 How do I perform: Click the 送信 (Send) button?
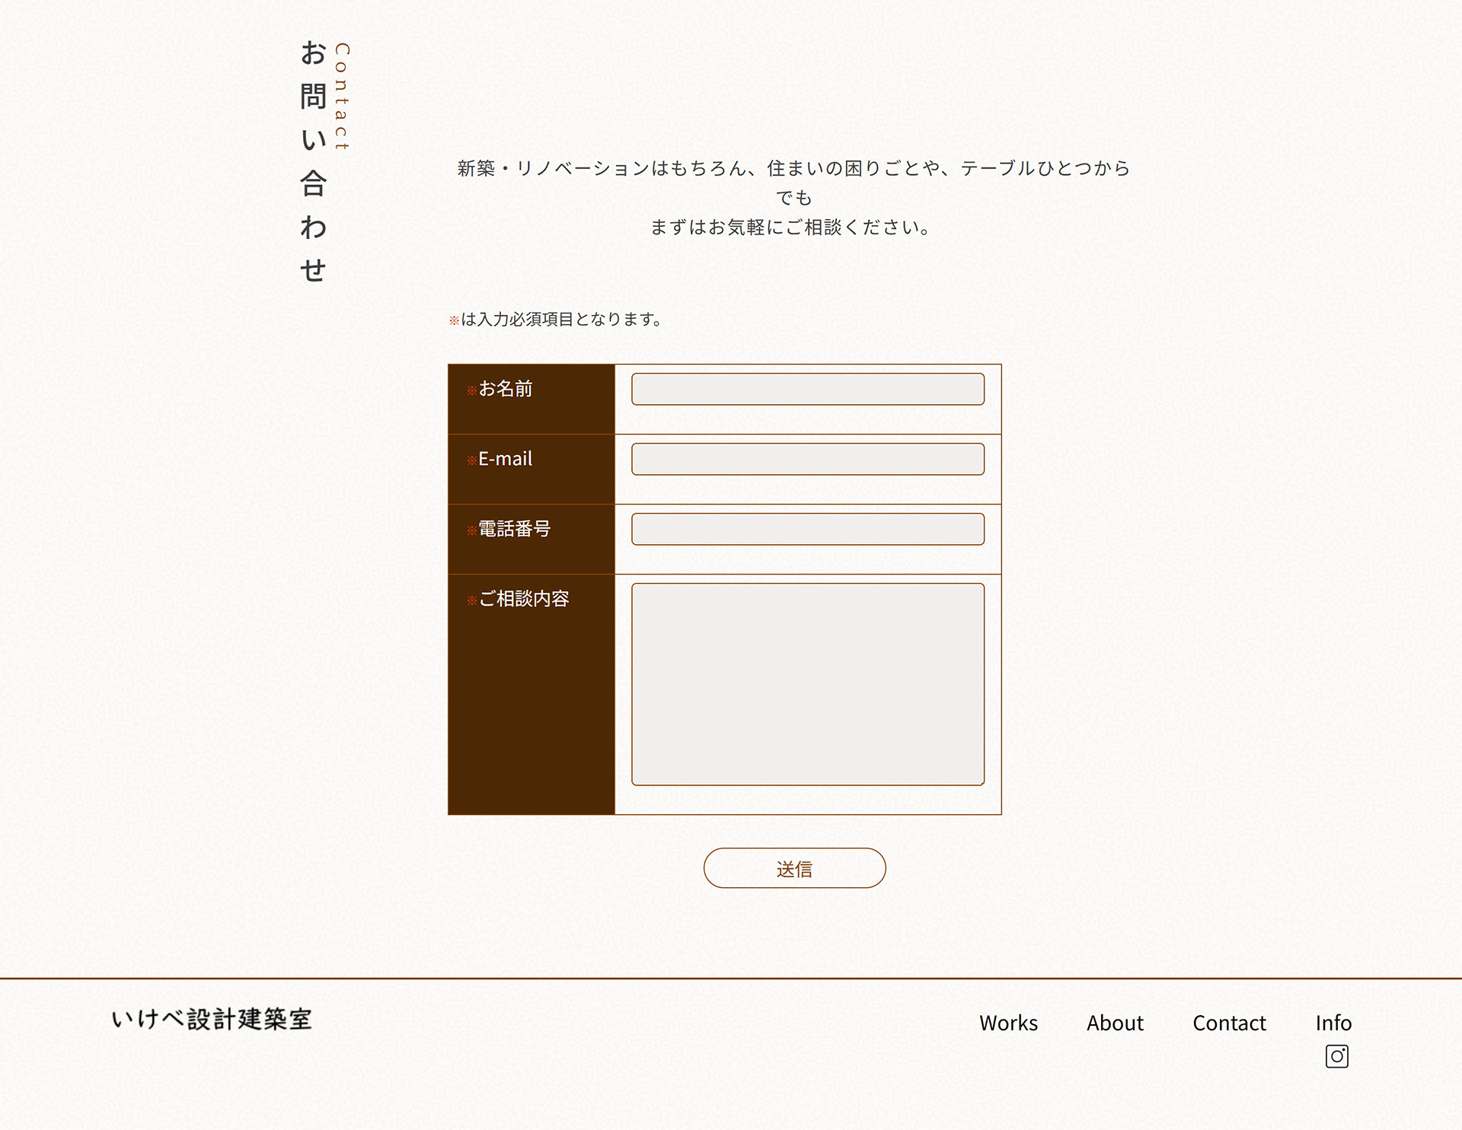tap(794, 867)
